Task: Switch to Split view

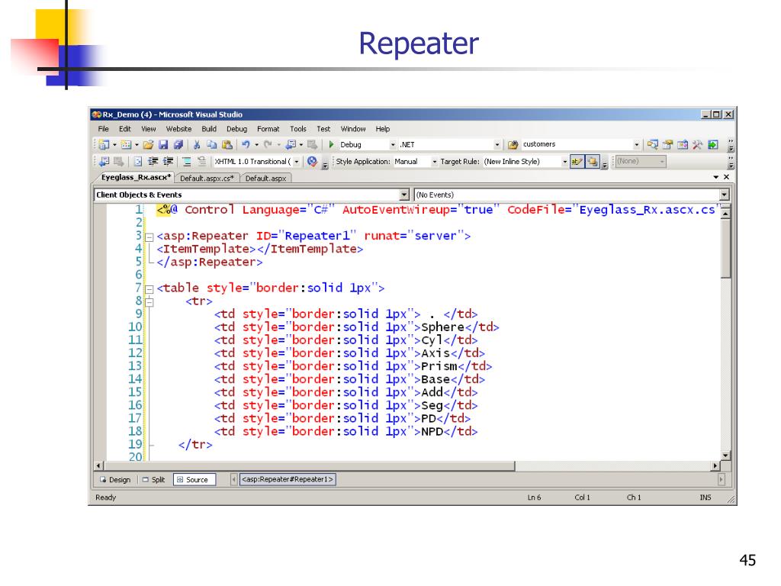Action: [x=153, y=480]
